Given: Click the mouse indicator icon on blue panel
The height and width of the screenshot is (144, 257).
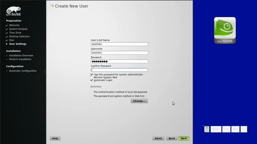Looking at the screenshot, I should coord(207,129).
